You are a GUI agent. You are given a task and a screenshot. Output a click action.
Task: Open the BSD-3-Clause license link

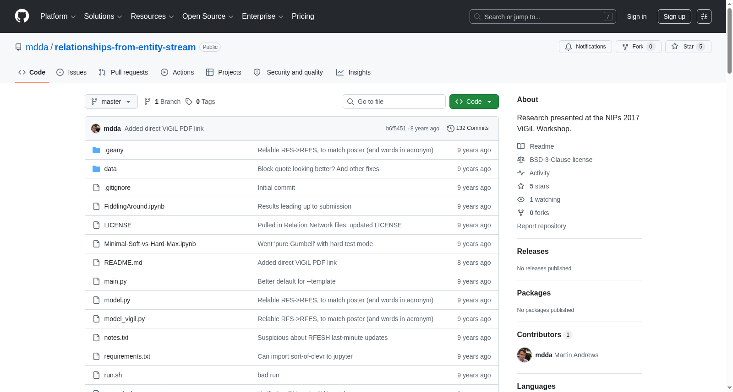point(561,160)
